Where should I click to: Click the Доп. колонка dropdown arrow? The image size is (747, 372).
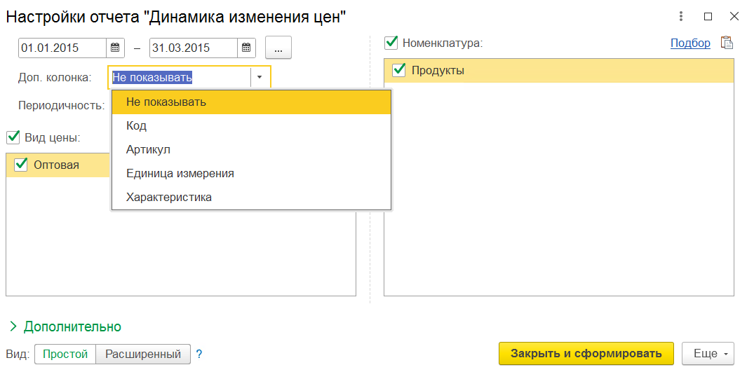[260, 77]
